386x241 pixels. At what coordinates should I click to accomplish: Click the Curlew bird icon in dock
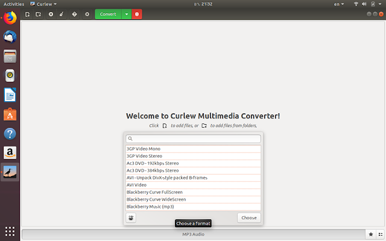point(10,172)
